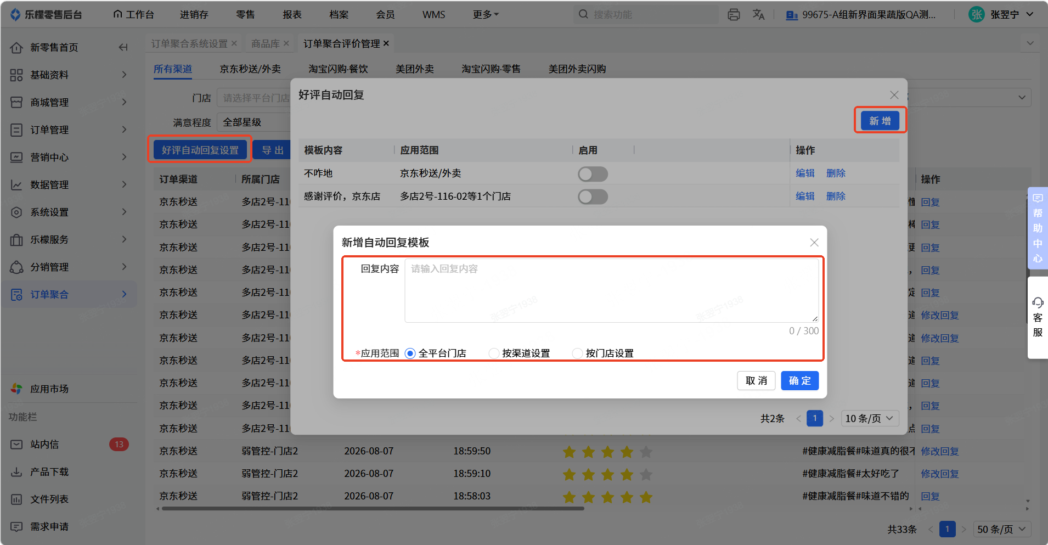Click the 基础资料 grid icon
The width and height of the screenshot is (1048, 545).
pyautogui.click(x=16, y=75)
